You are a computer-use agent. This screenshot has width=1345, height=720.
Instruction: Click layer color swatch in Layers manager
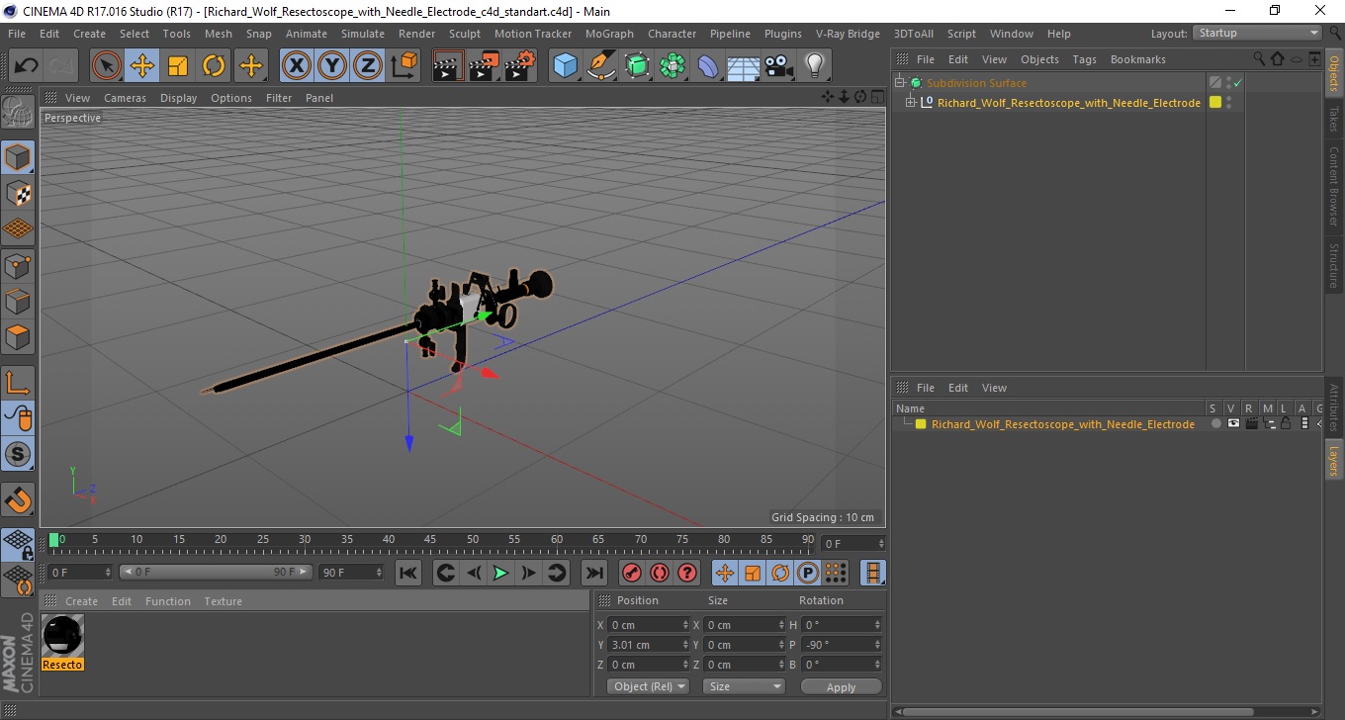pos(921,424)
